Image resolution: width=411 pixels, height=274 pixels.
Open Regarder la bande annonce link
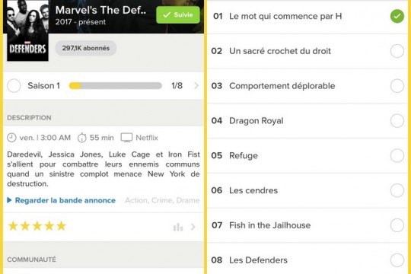tap(65, 200)
